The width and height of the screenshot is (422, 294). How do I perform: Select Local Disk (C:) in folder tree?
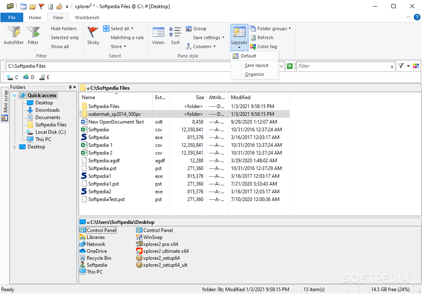pos(51,132)
